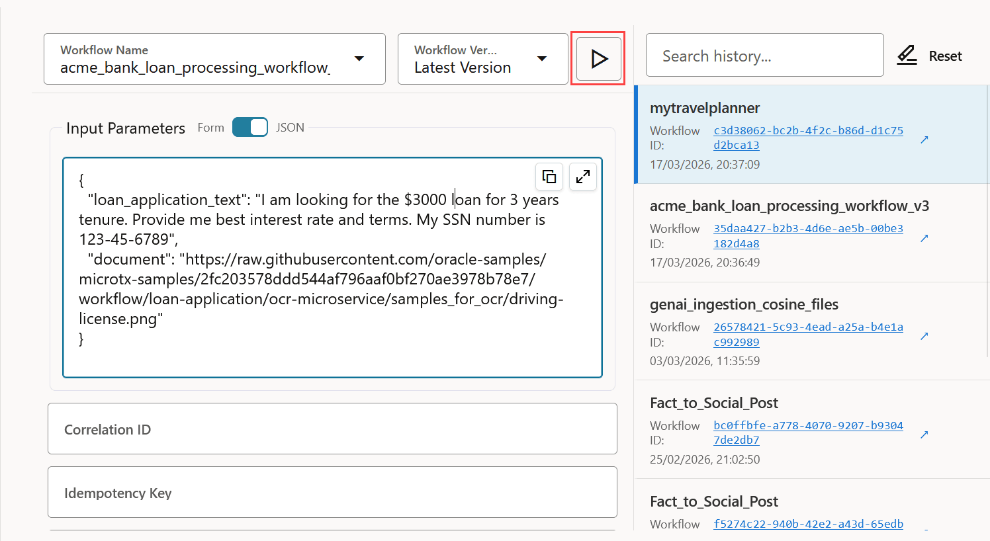Click the timestamp 17/03/2026, 20:37:09

click(705, 164)
